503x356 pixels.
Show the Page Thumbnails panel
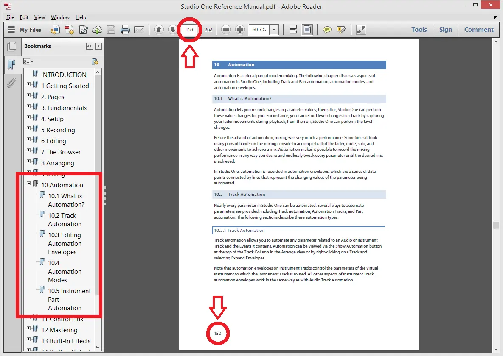[11, 47]
